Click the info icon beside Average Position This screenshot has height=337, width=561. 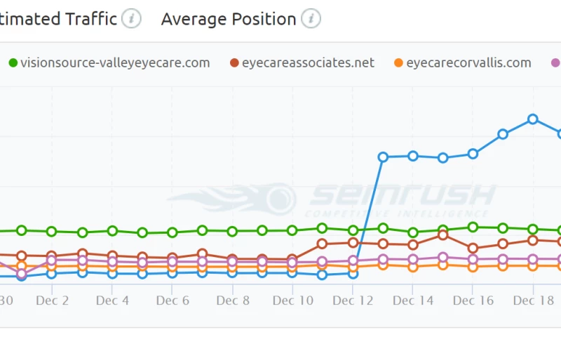(x=311, y=19)
